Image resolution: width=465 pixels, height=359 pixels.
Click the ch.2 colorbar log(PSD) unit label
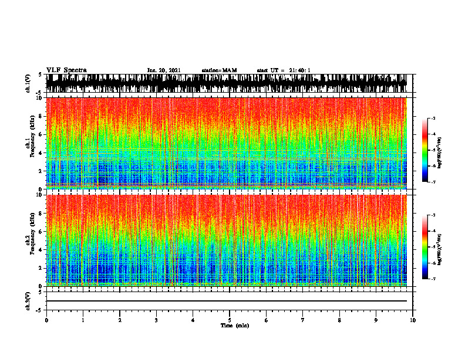coord(440,249)
